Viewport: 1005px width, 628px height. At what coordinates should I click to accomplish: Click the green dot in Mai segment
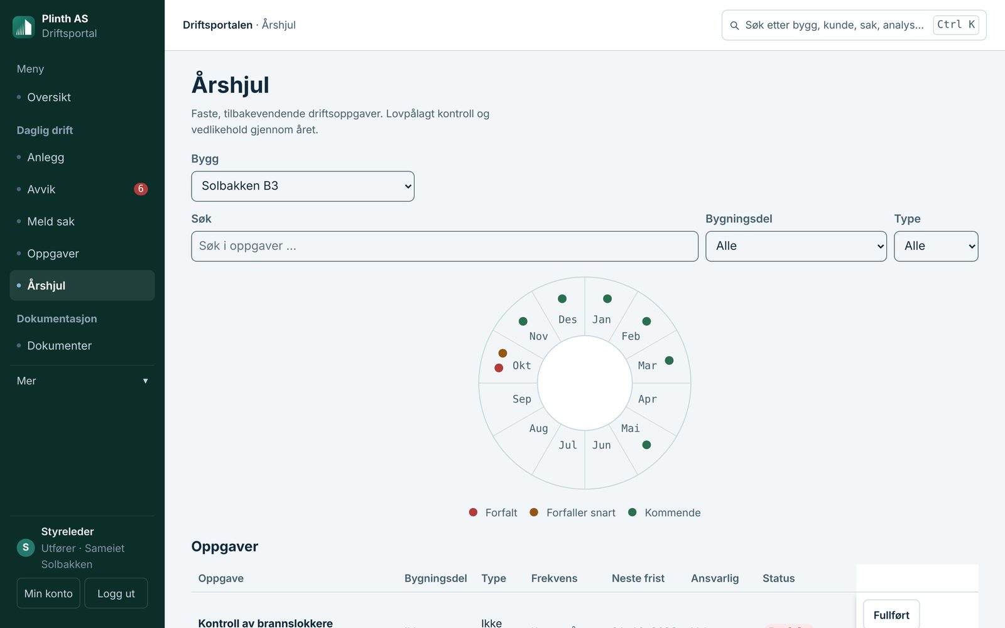click(x=646, y=445)
